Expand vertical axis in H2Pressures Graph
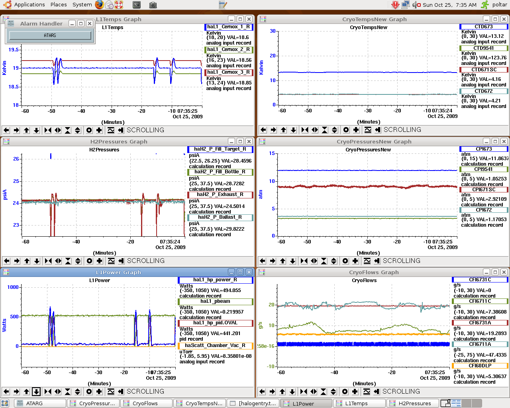Screen dimensions: 510x408 [x=78, y=261]
